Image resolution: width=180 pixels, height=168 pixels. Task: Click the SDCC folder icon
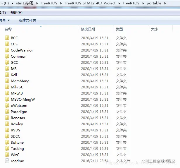(x=7, y=136)
